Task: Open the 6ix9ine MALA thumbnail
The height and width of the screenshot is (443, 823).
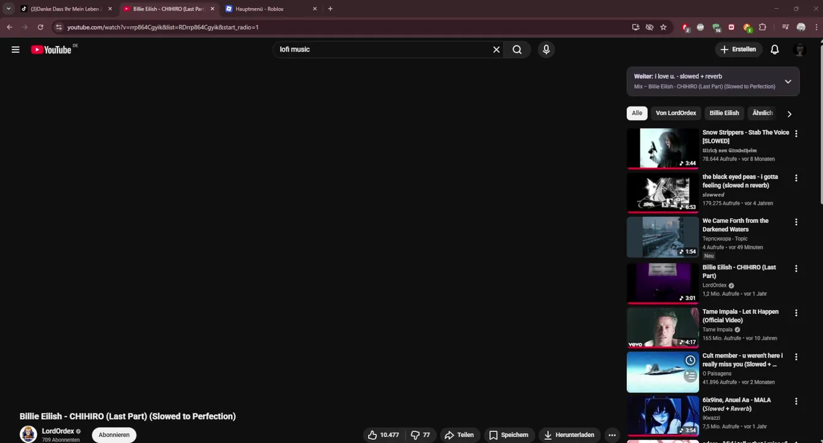Action: (663, 416)
